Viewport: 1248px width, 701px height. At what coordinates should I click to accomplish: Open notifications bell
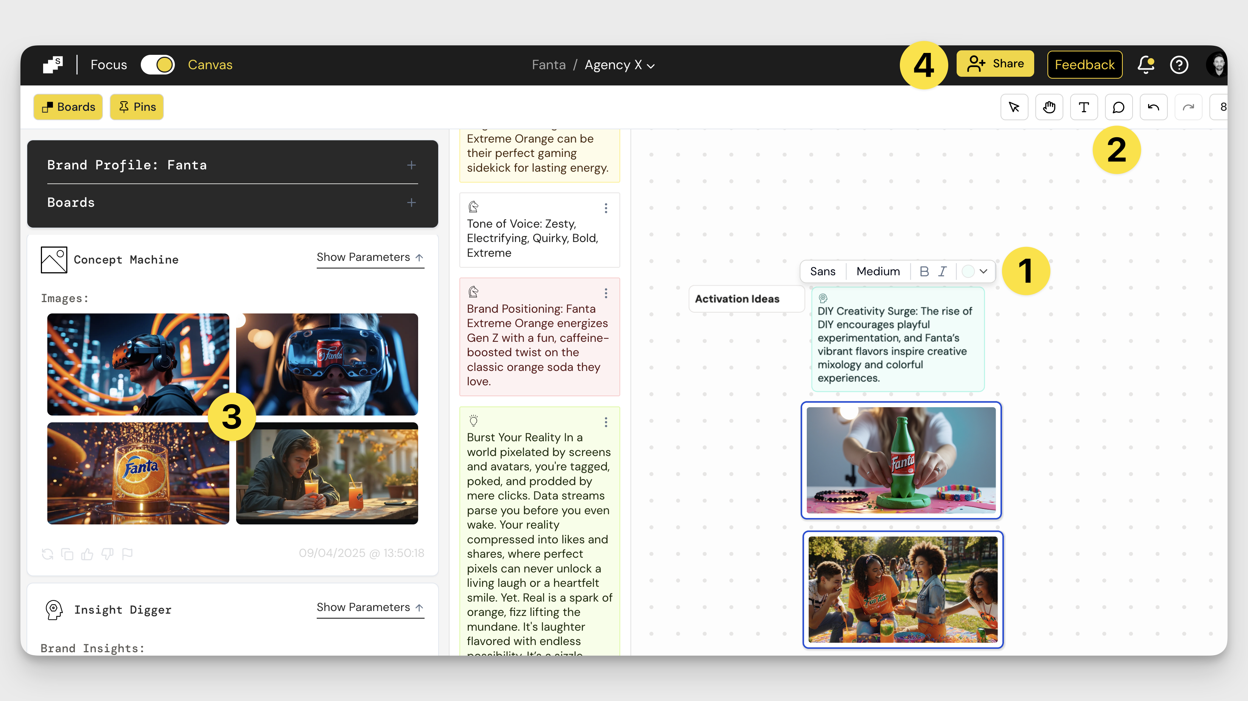coord(1145,64)
